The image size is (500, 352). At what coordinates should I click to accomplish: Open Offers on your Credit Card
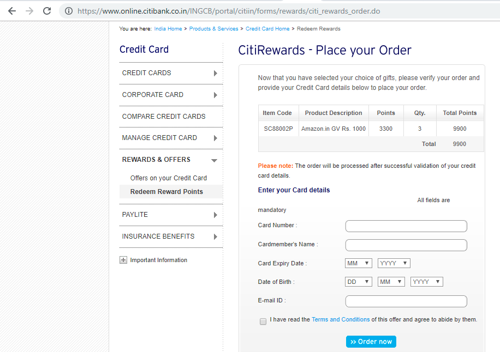[168, 178]
